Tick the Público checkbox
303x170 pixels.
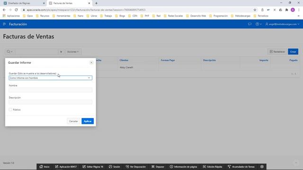coord(10,110)
